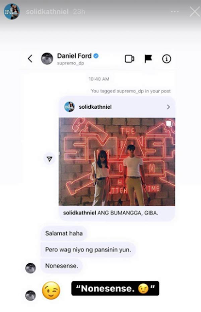Open the chat info details icon
The width and height of the screenshot is (201, 312).
[167, 59]
